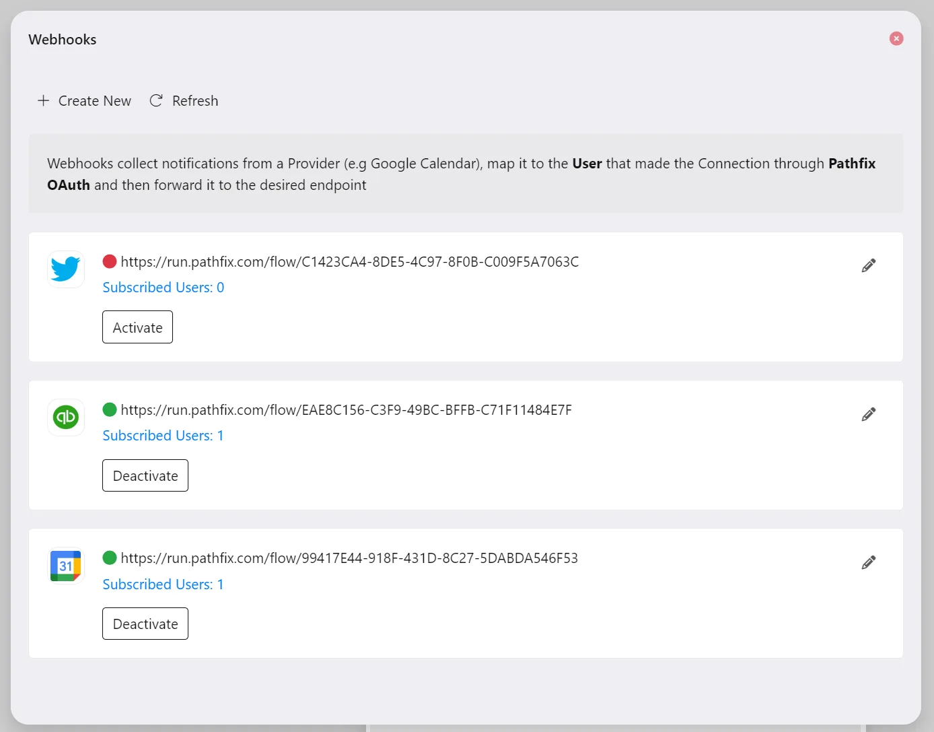Screen dimensions: 934x732
Task: Select the webhook URL ending in C009F5A7063C
Action: click(x=350, y=262)
